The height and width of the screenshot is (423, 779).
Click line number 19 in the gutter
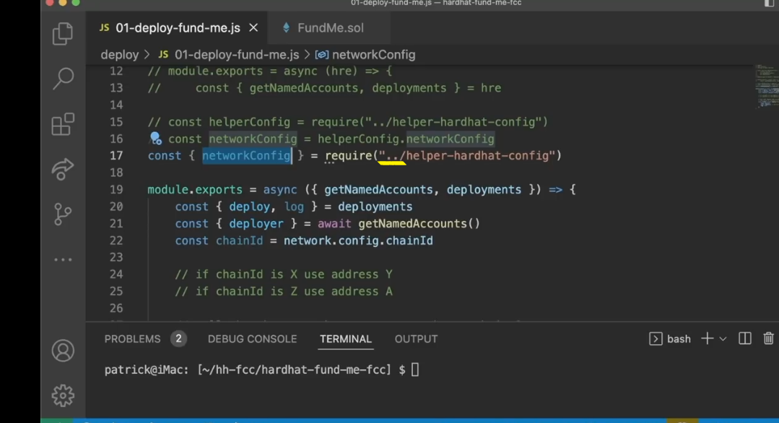[x=116, y=190]
